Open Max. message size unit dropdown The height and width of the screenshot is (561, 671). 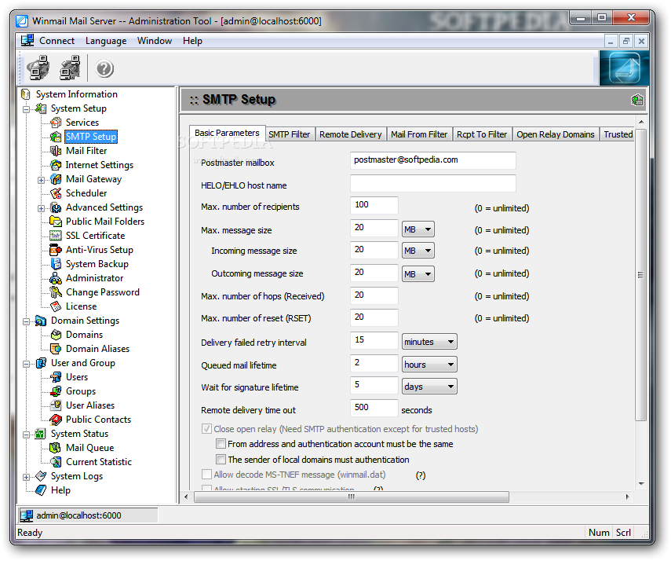[x=418, y=229]
